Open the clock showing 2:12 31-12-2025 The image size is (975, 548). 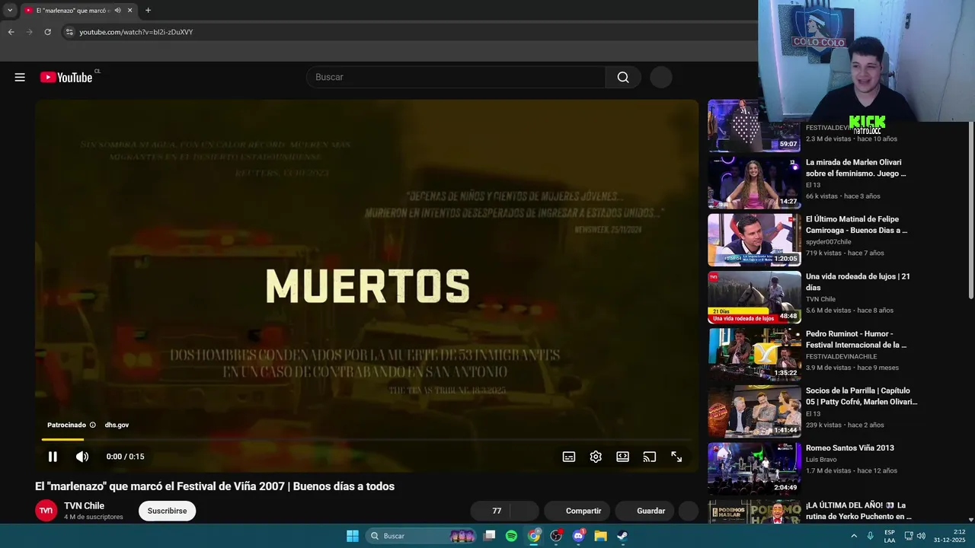coord(949,536)
